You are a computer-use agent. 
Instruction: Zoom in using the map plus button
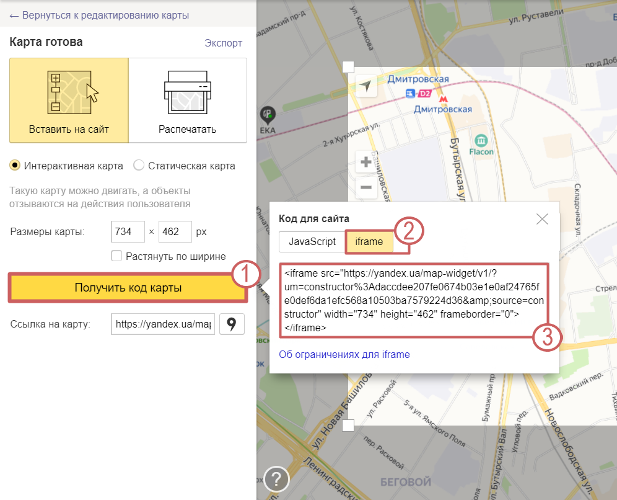pos(366,163)
